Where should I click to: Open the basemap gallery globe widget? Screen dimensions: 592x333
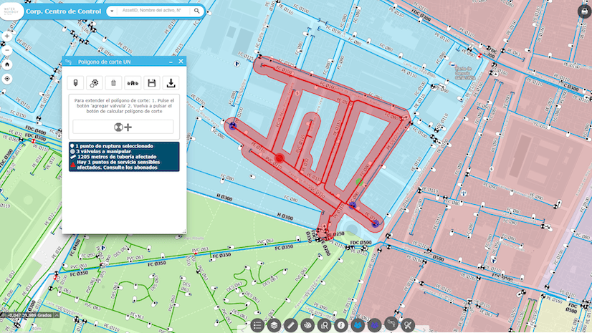[x=307, y=325]
